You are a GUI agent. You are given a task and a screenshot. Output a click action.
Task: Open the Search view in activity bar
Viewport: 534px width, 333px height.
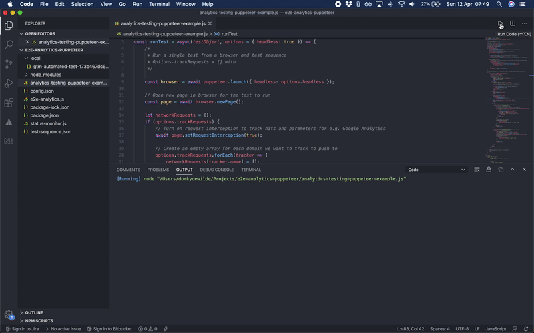(x=9, y=45)
